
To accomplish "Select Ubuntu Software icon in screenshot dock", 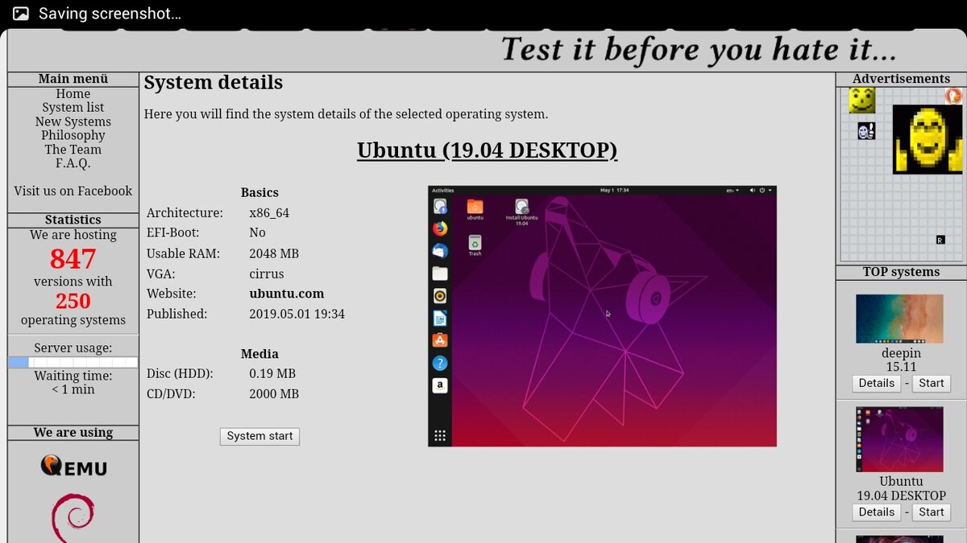I will (440, 341).
